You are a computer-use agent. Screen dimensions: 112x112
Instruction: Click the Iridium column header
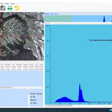click(x=31, y=65)
